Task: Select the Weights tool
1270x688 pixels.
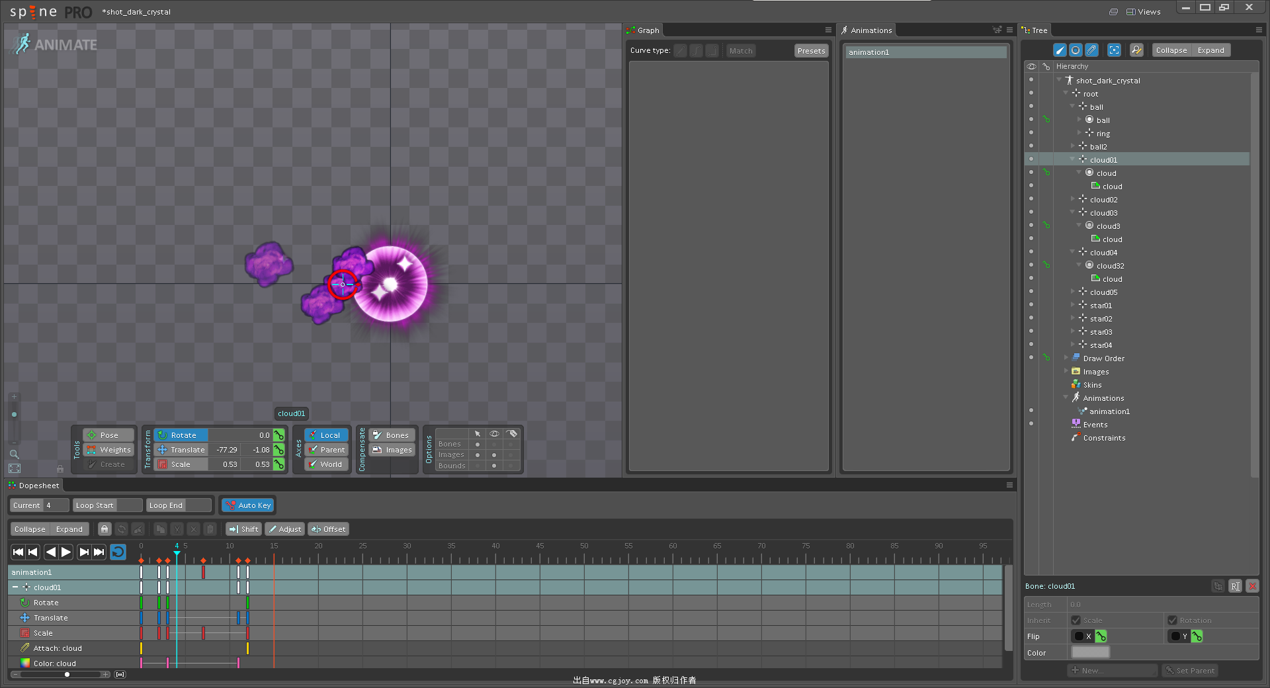Action: (x=109, y=450)
